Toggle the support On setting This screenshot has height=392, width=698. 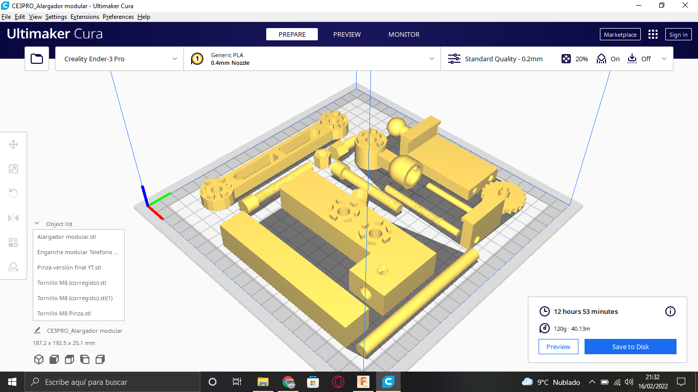(608, 59)
